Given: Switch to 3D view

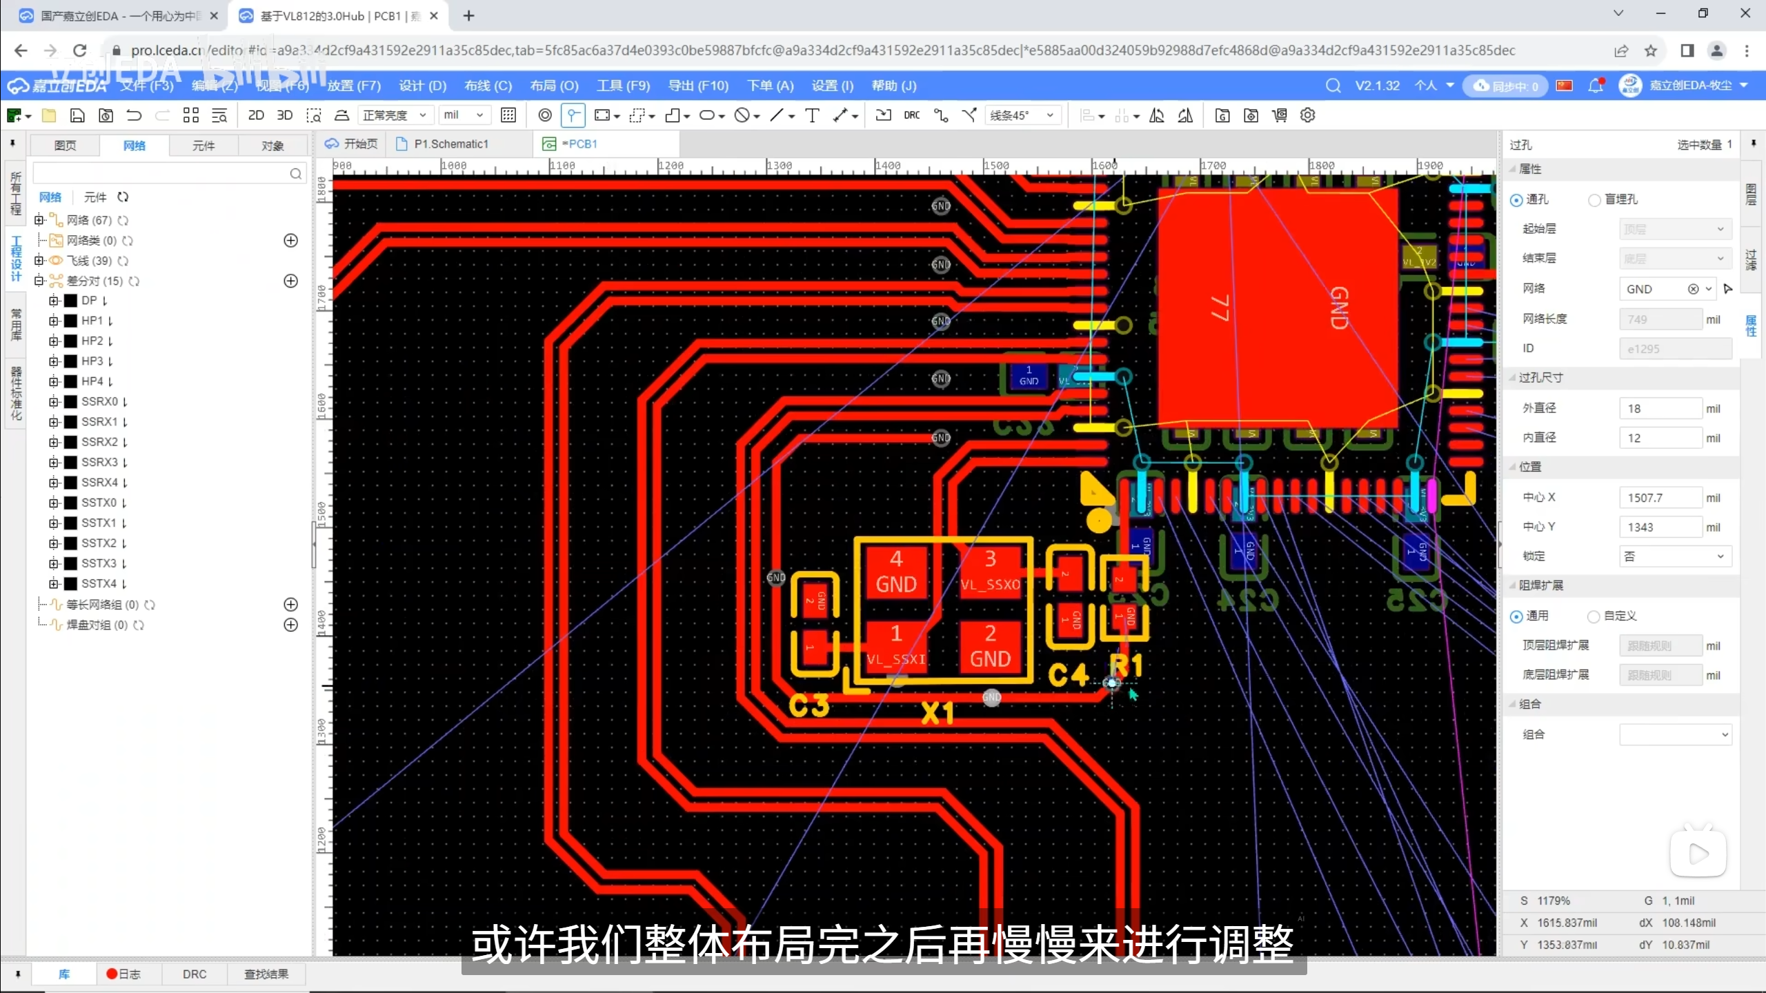Looking at the screenshot, I should click(284, 115).
